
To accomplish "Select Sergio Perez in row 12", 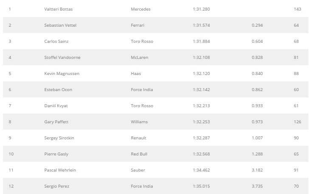I will 57,186.
